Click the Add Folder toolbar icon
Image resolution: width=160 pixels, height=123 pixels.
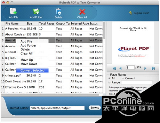click(36, 11)
